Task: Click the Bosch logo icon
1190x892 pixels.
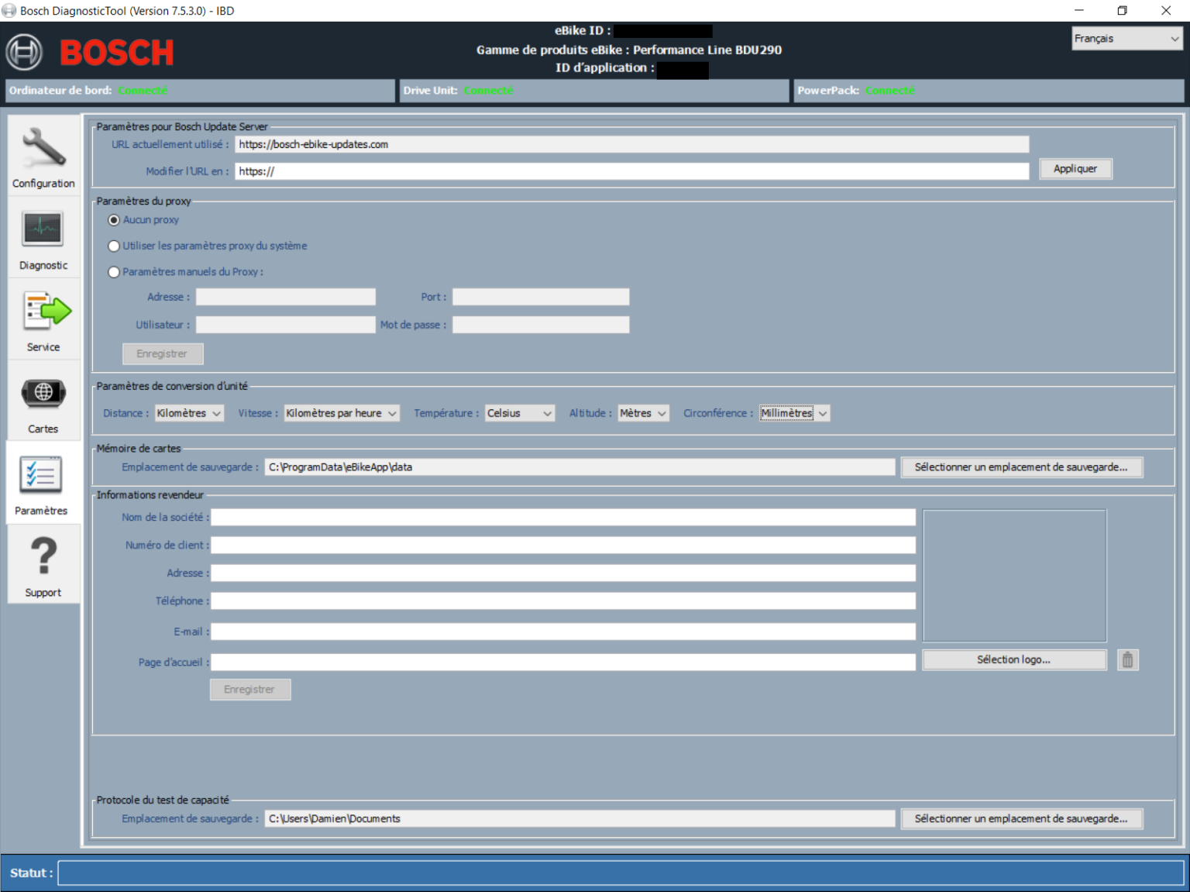Action: 26,52
